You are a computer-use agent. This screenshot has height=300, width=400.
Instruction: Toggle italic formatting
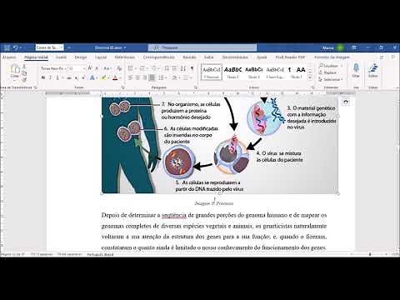(50, 77)
